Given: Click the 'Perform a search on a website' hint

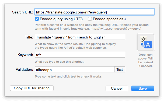Looking at the screenshot, I should [x=92, y=27].
